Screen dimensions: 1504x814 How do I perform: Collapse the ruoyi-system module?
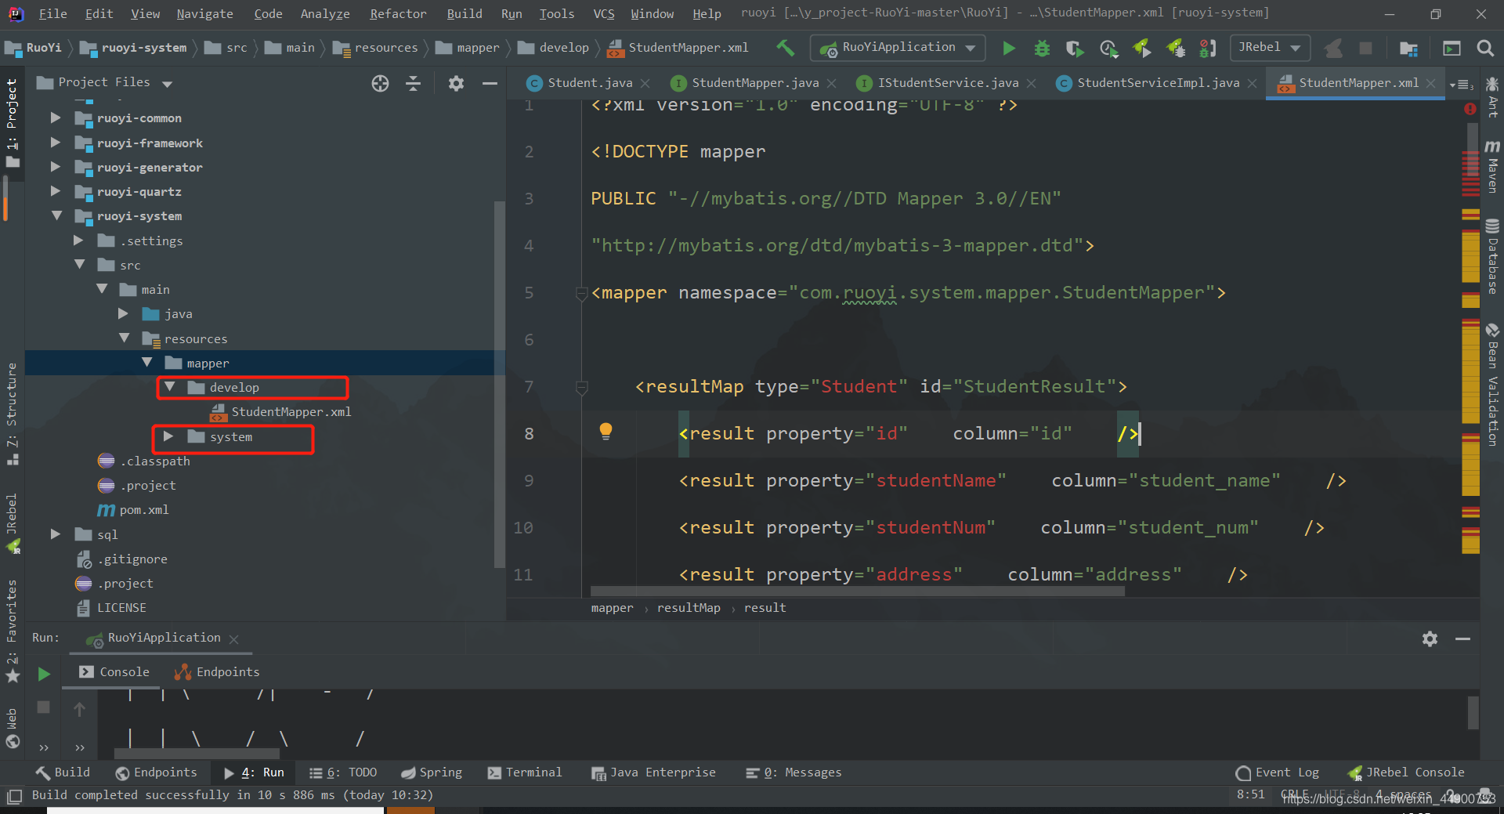[56, 215]
